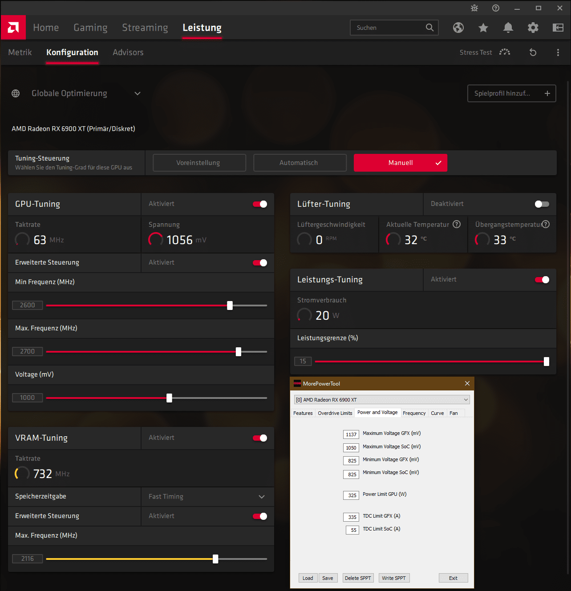Switch to the Advisors subtab
Screen dimensions: 571x591
[x=128, y=52]
